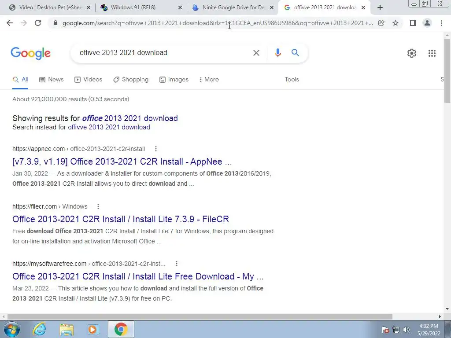This screenshot has height=338, width=451.
Task: Click the mysoftwarefree.com result URL
Action: pos(89,264)
